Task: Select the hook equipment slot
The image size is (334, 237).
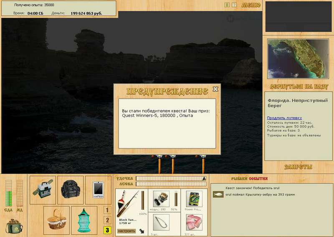Action: pyautogui.click(x=161, y=222)
